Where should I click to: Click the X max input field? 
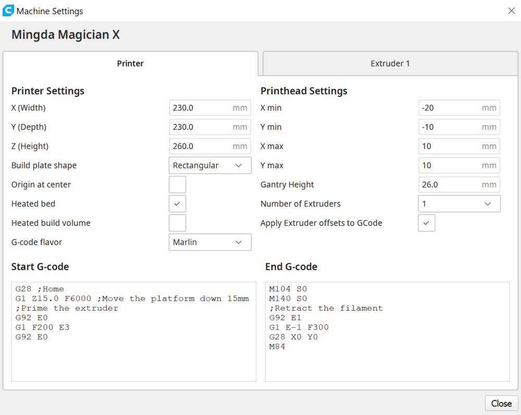[459, 147]
